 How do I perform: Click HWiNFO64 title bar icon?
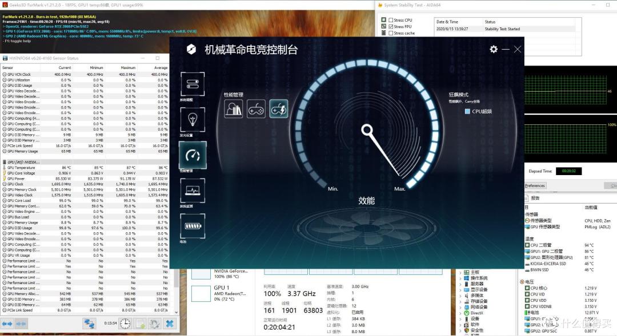[x=5, y=58]
